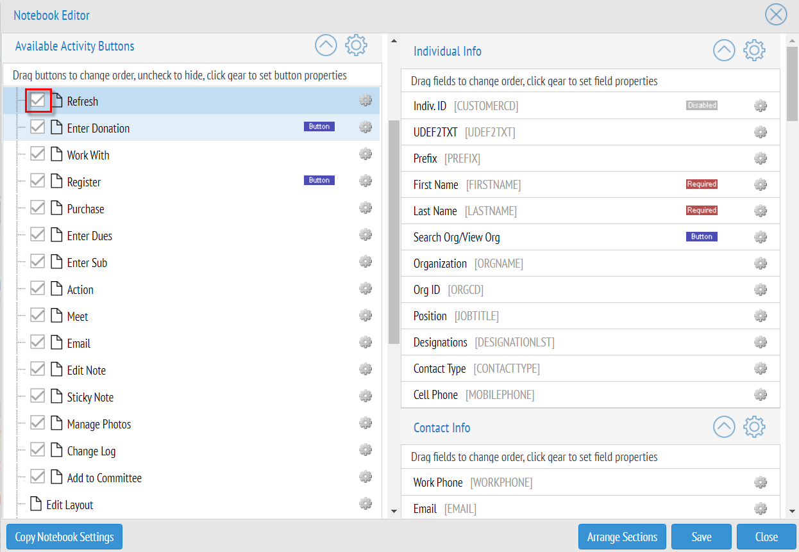Screen dimensions: 799x552
Task: Click the Email [EMAIL] field row
Action: pyautogui.click(x=591, y=508)
